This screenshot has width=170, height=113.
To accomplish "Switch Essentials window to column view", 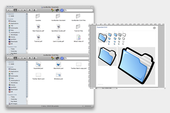I will [x=22, y=10].
